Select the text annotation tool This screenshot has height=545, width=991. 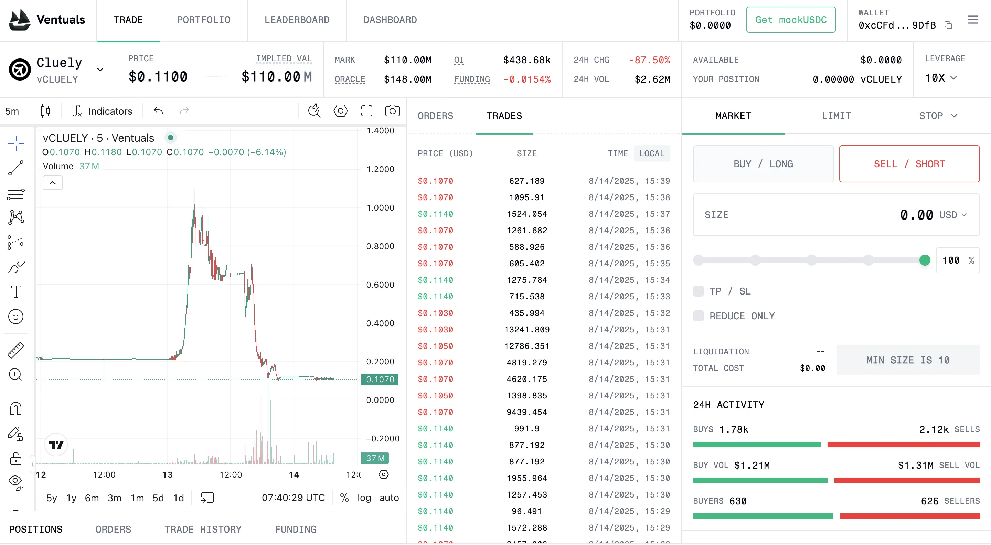coord(16,291)
